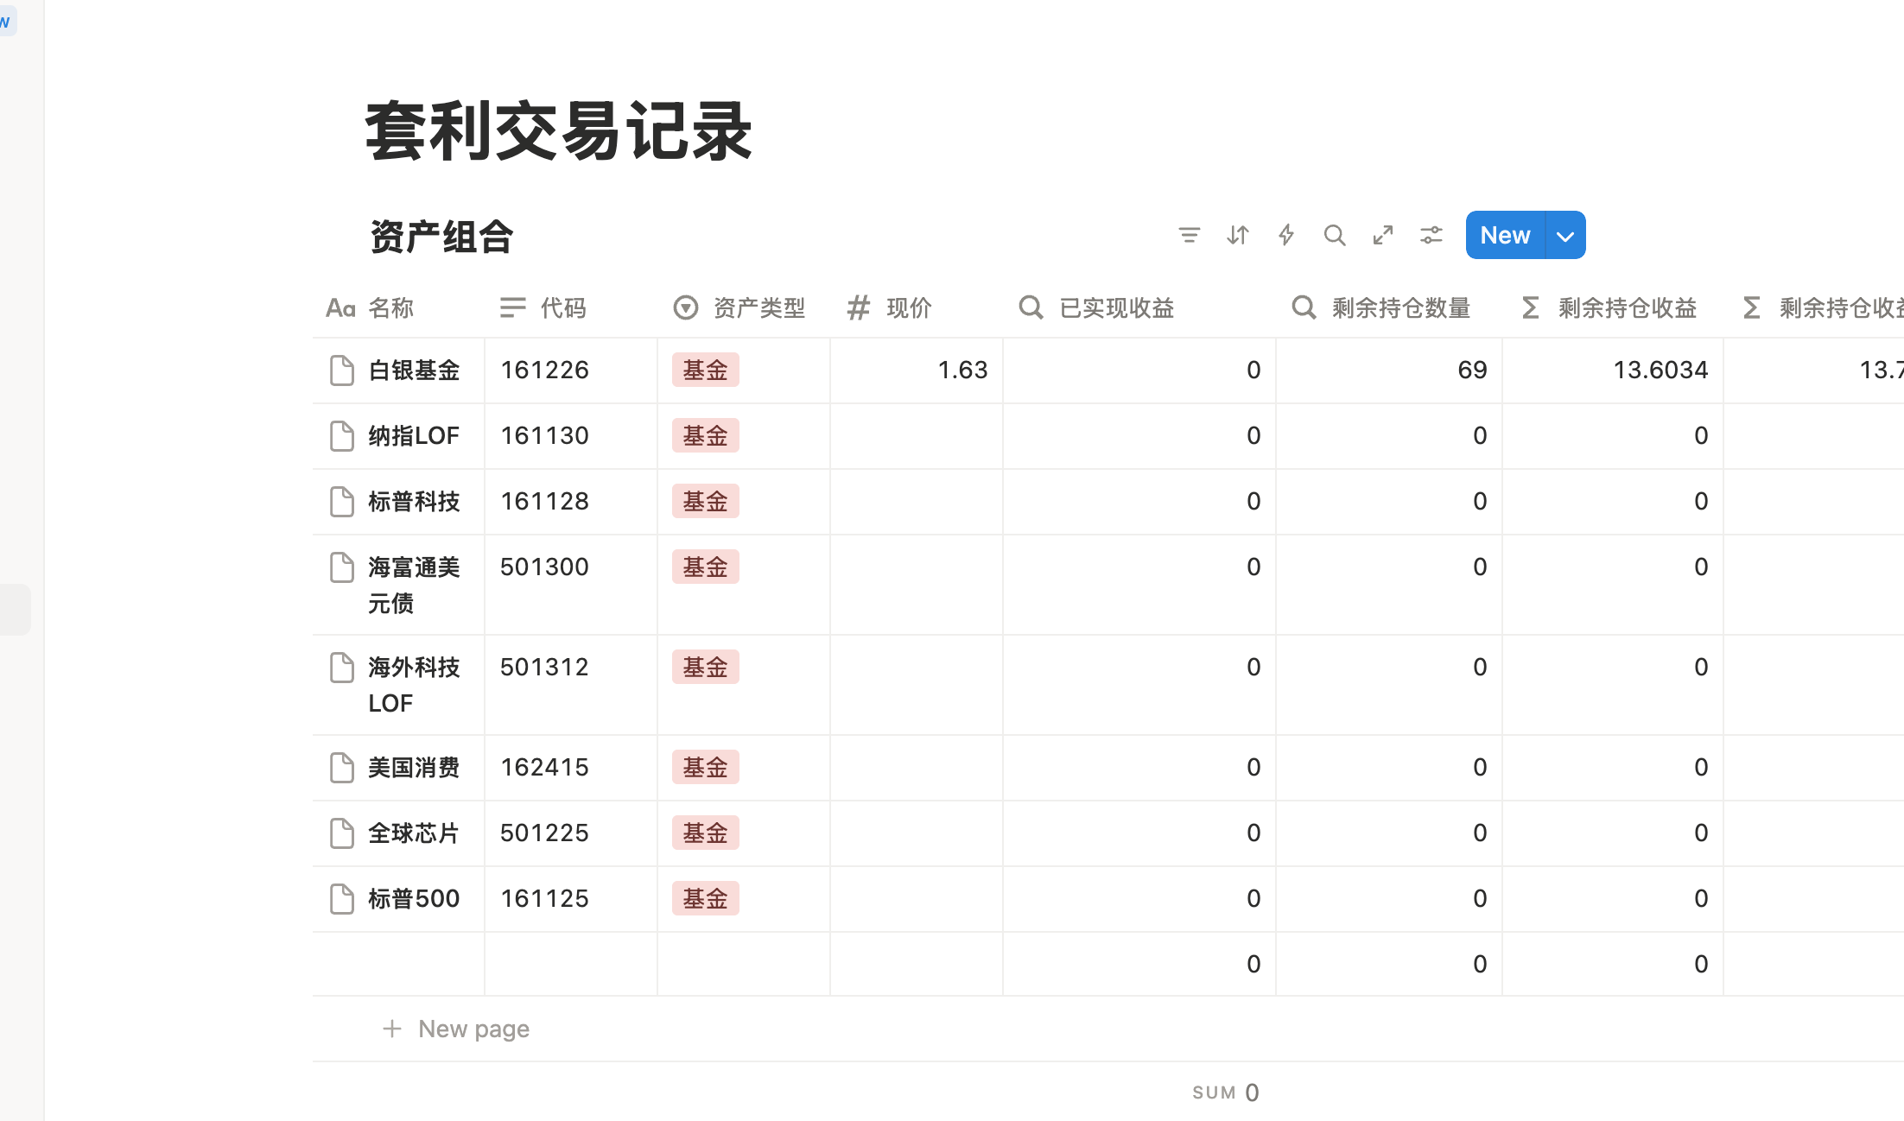Click page icon beside 美国消费
Screen dimensions: 1904x1121
click(x=342, y=768)
